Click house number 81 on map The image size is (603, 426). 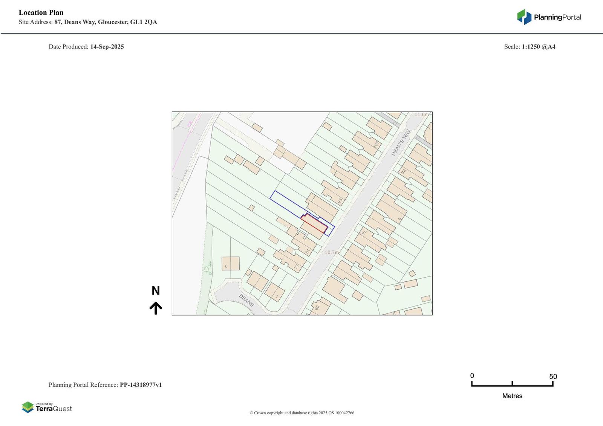click(308, 251)
